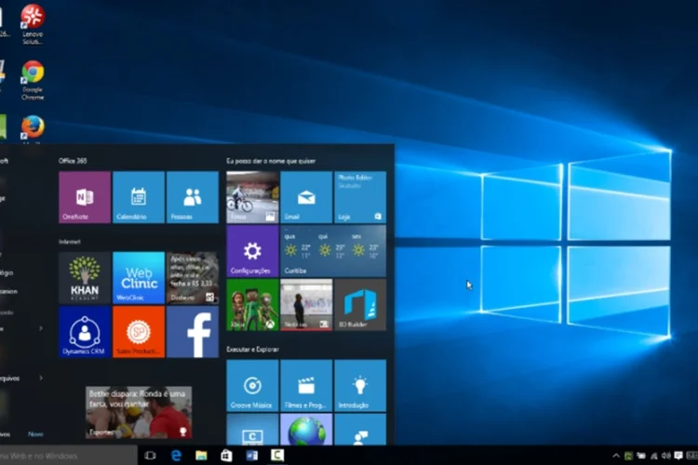Open the Mozilla Firefox desktop shortcut
This screenshot has height=465, width=698.
[x=33, y=129]
